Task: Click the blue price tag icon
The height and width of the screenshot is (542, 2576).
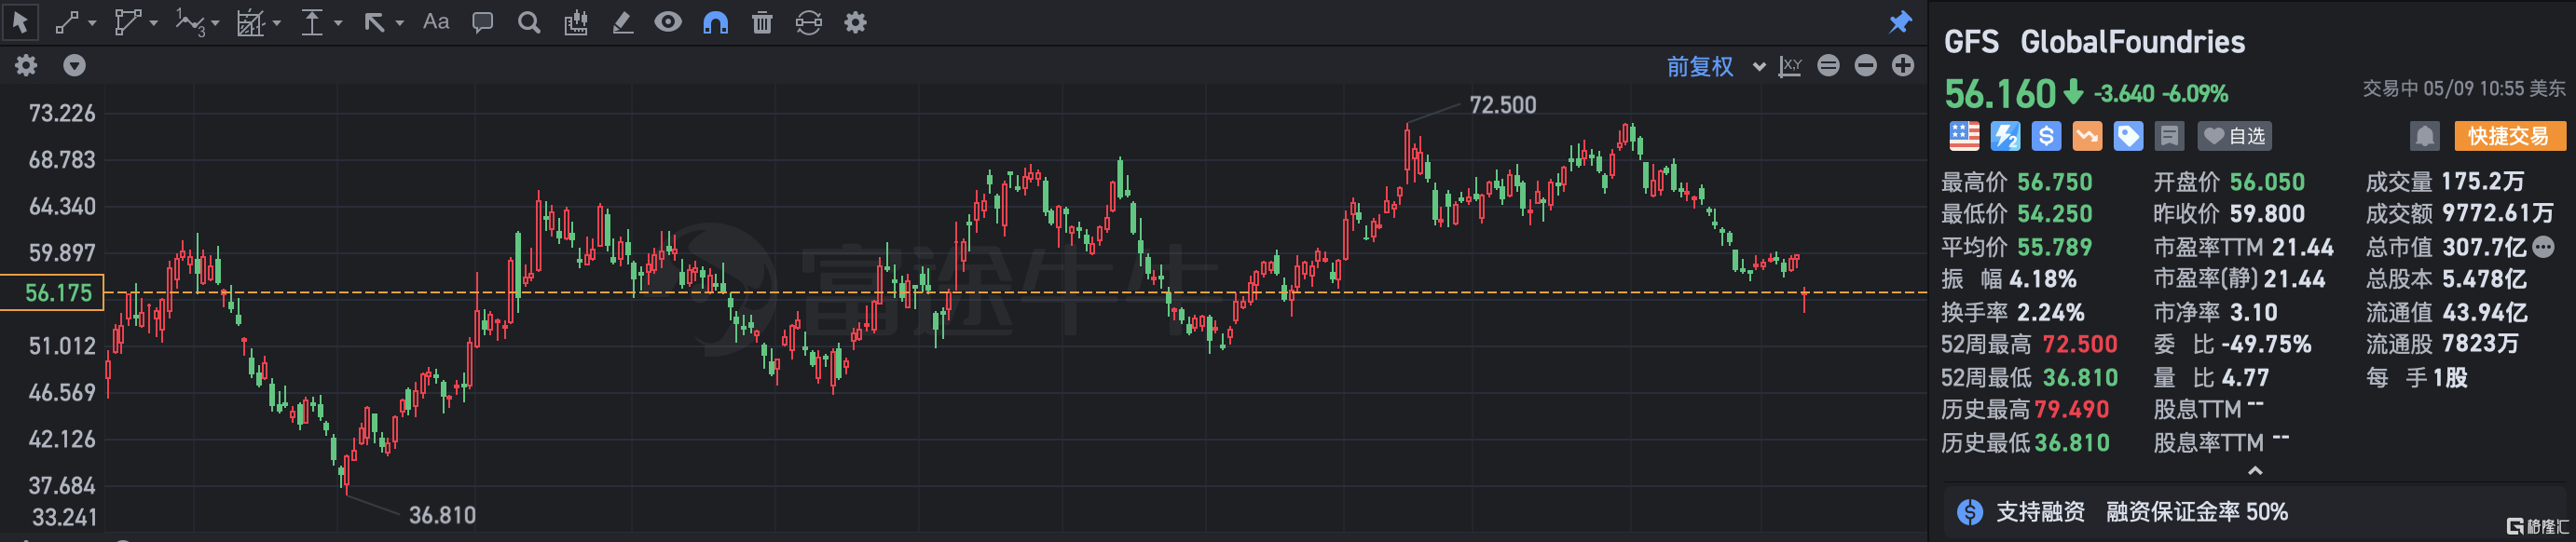Action: 2128,136
